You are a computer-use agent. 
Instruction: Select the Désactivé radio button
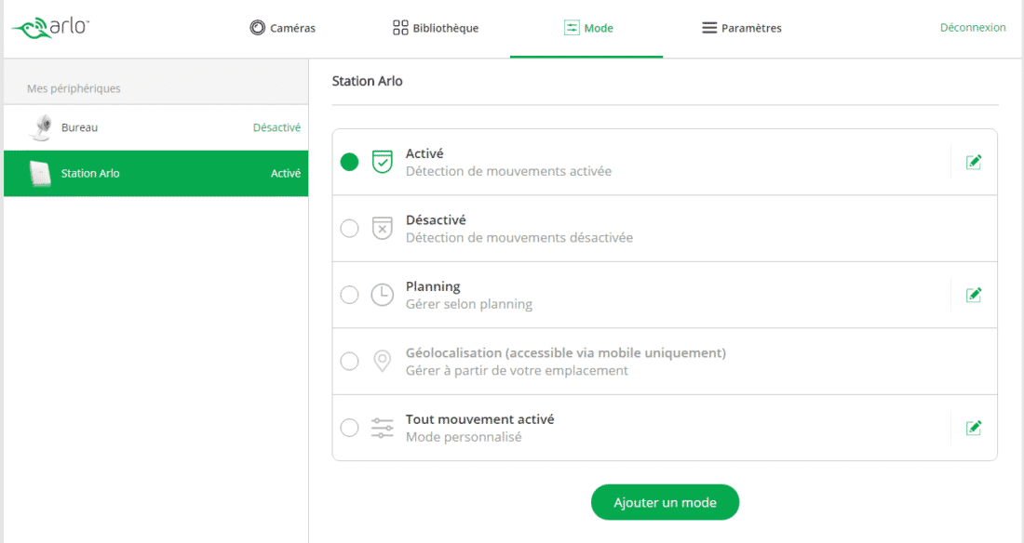pyautogui.click(x=349, y=229)
